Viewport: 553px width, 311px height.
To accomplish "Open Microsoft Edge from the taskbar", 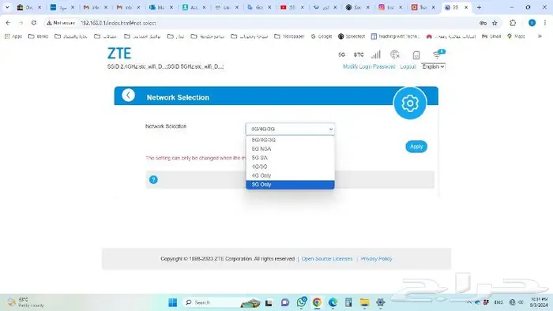I will pos(333,302).
